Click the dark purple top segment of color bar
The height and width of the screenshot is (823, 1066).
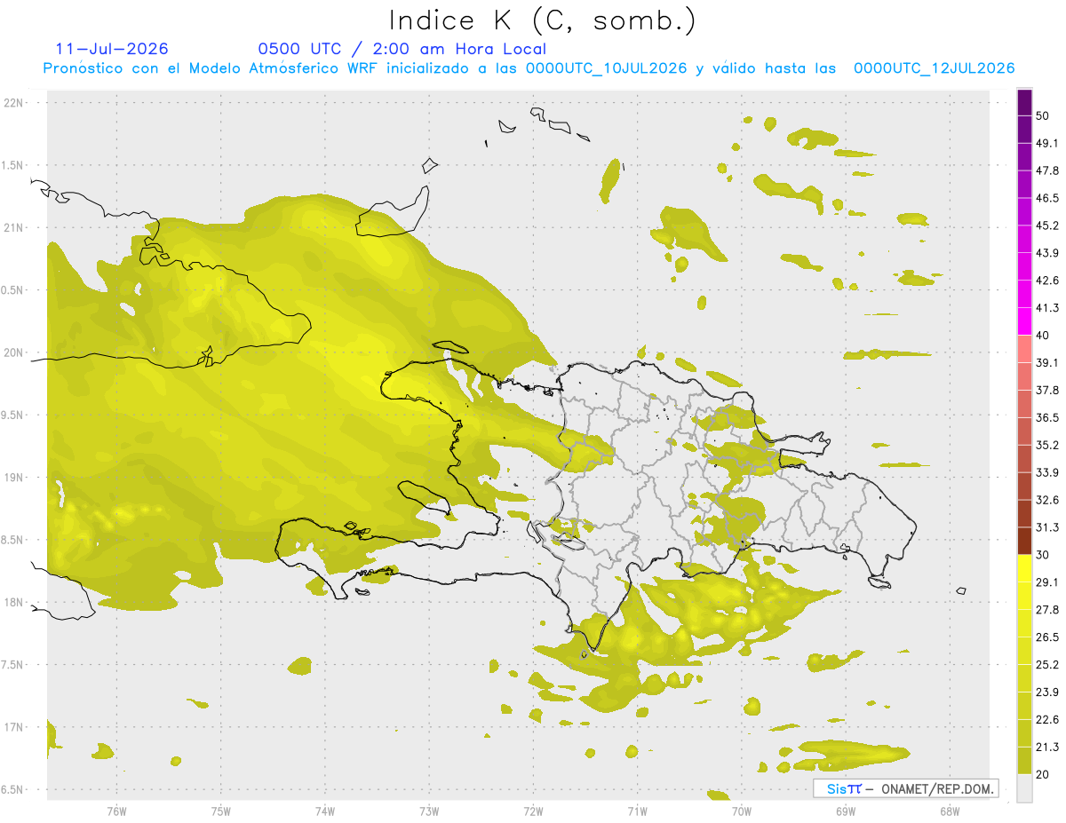point(1024,103)
